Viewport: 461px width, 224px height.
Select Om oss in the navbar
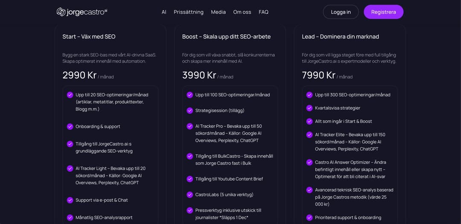click(x=242, y=12)
